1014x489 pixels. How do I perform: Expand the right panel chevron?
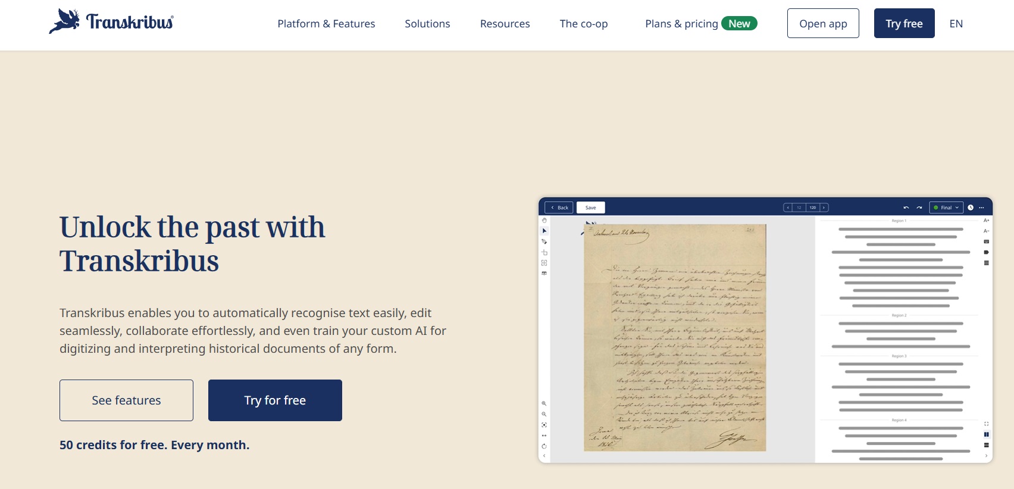click(986, 456)
